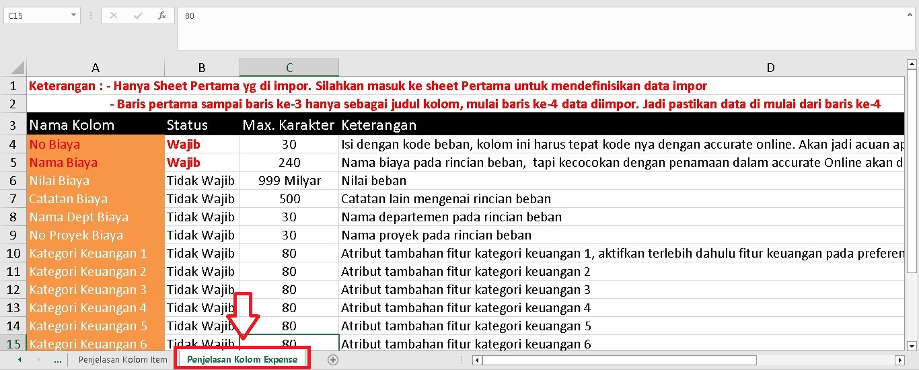Switch to Penjelasan Kolom Item sheet tab
This screenshot has width=919, height=370.
[122, 360]
